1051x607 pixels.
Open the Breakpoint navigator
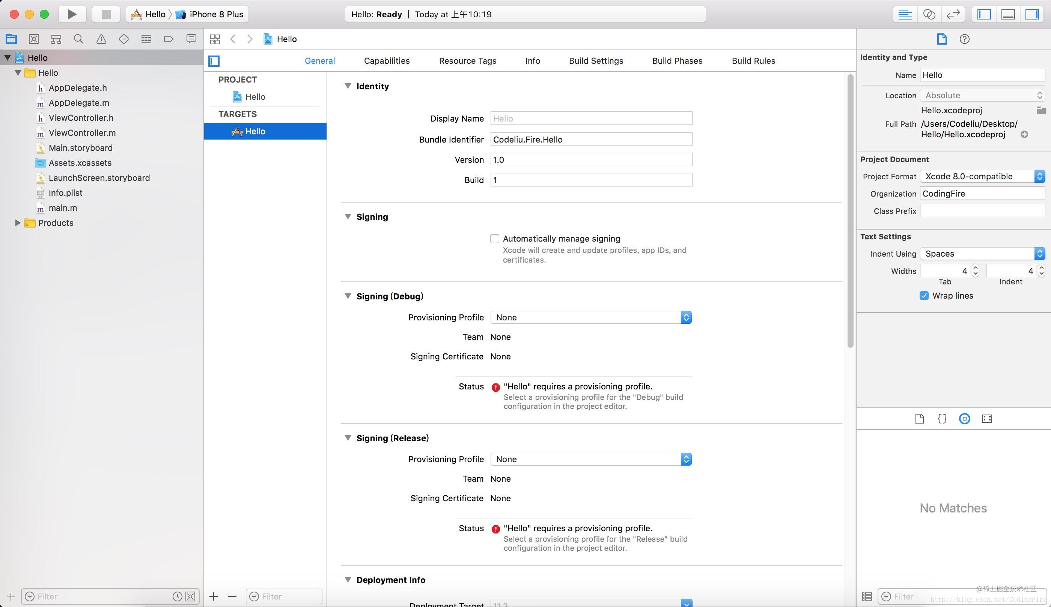[x=169, y=39]
